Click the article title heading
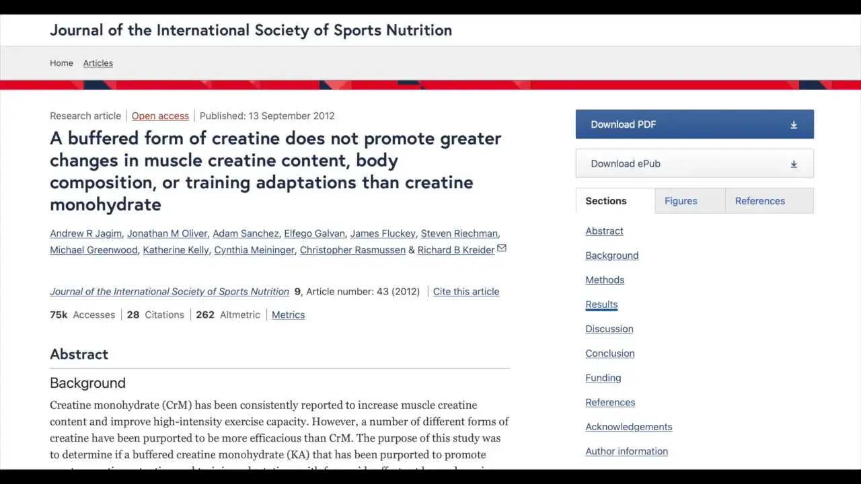The height and width of the screenshot is (484, 861). pos(275,171)
